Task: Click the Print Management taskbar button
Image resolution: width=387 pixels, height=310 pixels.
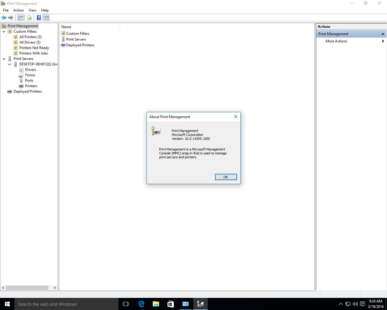Action: (200, 304)
